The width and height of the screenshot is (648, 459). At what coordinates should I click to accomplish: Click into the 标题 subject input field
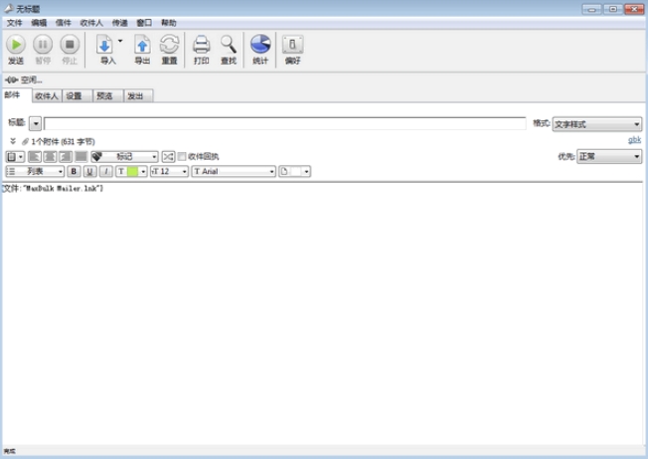pos(284,123)
